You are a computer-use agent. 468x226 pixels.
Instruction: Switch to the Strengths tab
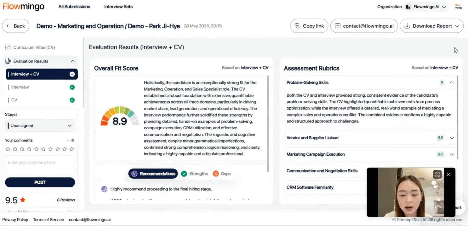coord(195,174)
